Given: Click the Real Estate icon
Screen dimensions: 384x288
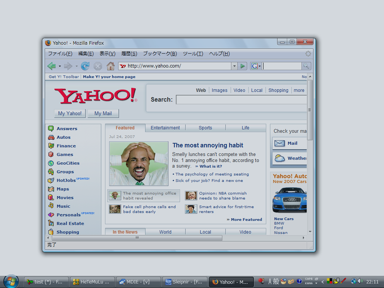Looking at the screenshot, I should (x=51, y=223).
